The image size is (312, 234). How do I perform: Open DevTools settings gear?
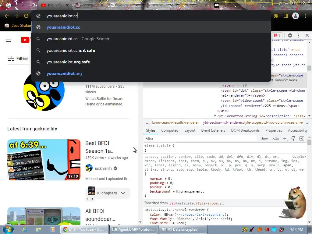click(290, 35)
